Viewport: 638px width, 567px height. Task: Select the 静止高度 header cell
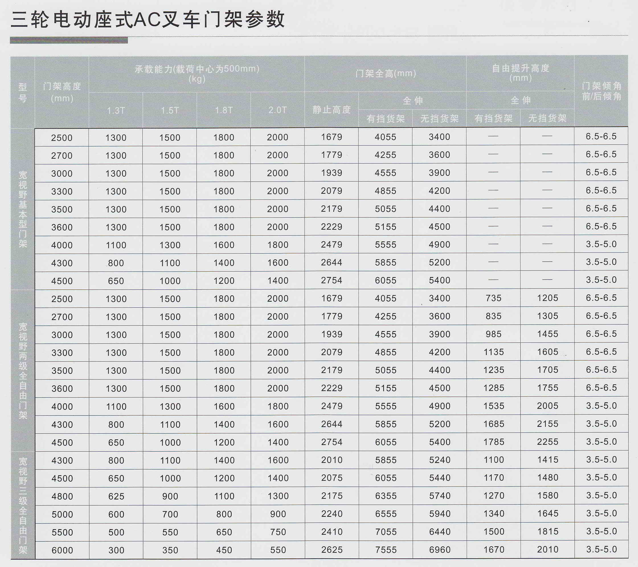[x=332, y=110]
